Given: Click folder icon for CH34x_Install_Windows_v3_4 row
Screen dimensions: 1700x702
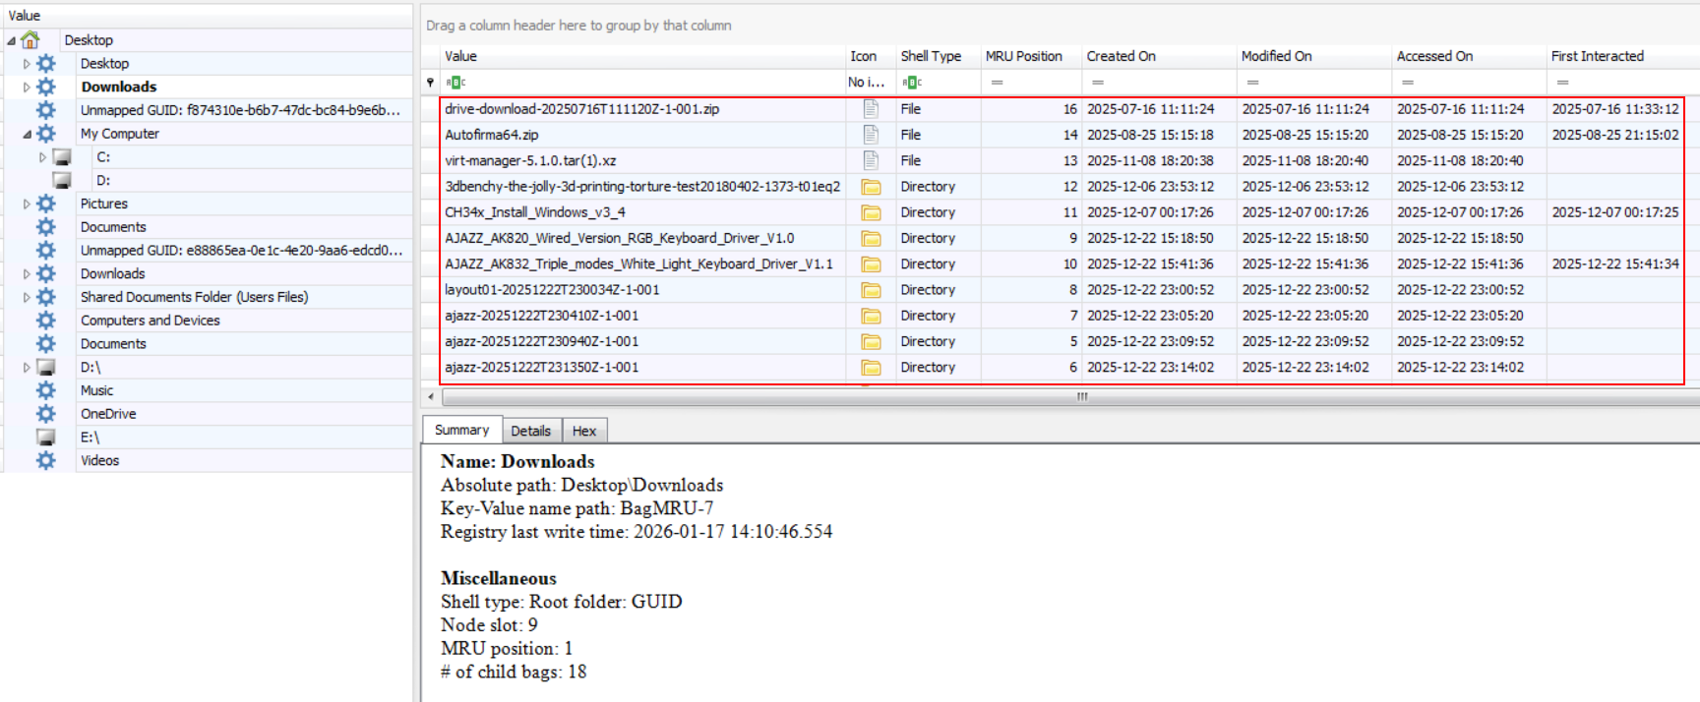Looking at the screenshot, I should 871,212.
